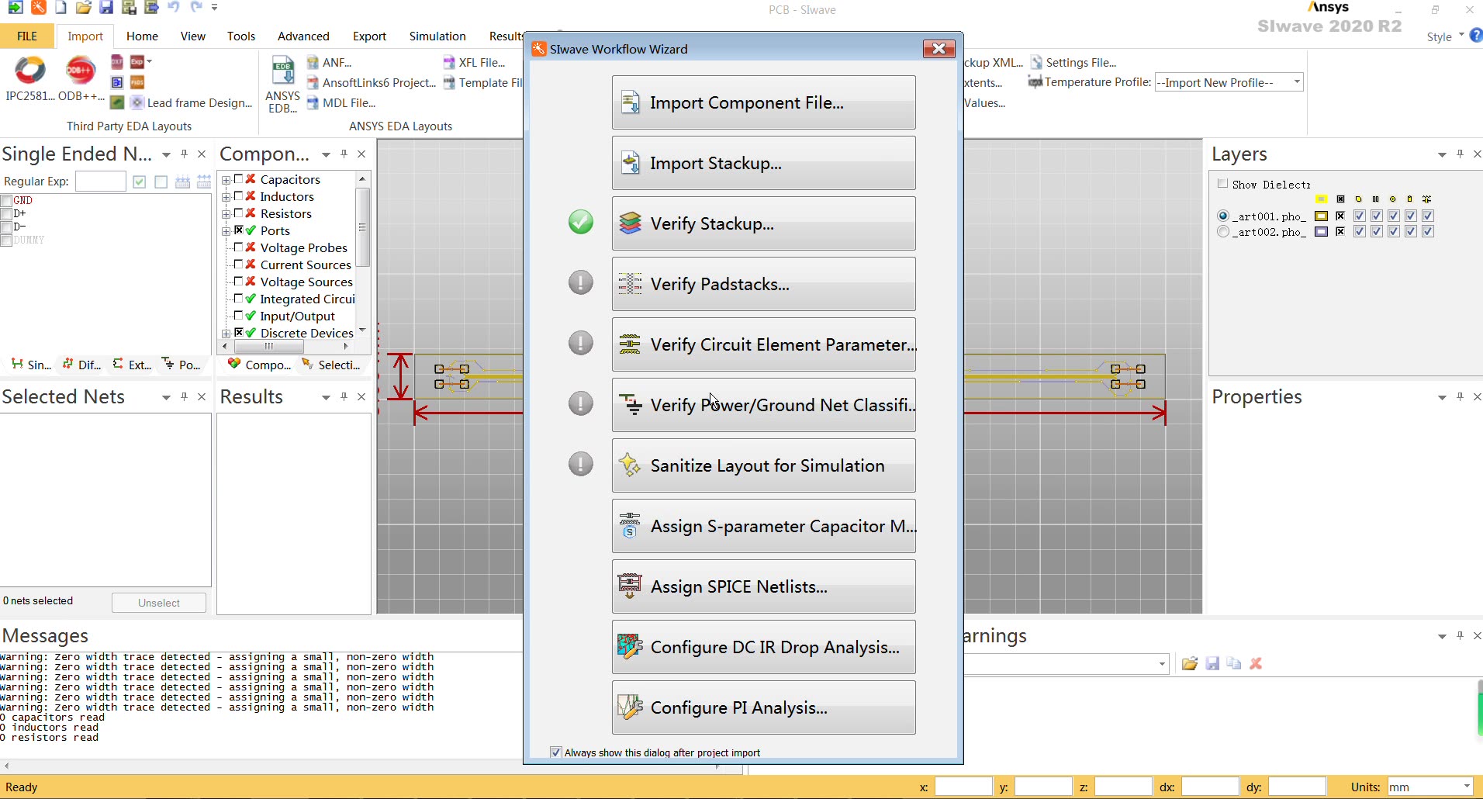Click the MDL File import icon
1483x799 pixels.
(x=313, y=102)
